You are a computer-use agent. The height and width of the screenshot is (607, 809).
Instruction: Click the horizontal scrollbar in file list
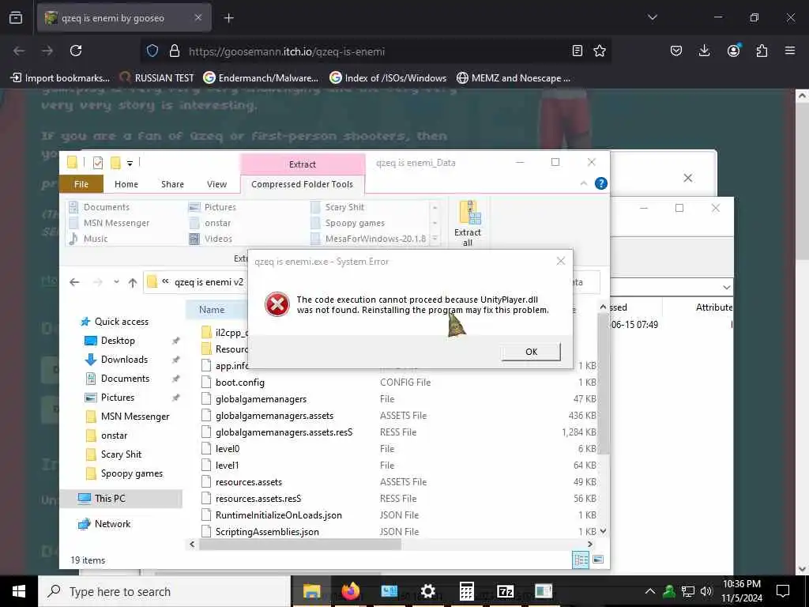pos(299,544)
